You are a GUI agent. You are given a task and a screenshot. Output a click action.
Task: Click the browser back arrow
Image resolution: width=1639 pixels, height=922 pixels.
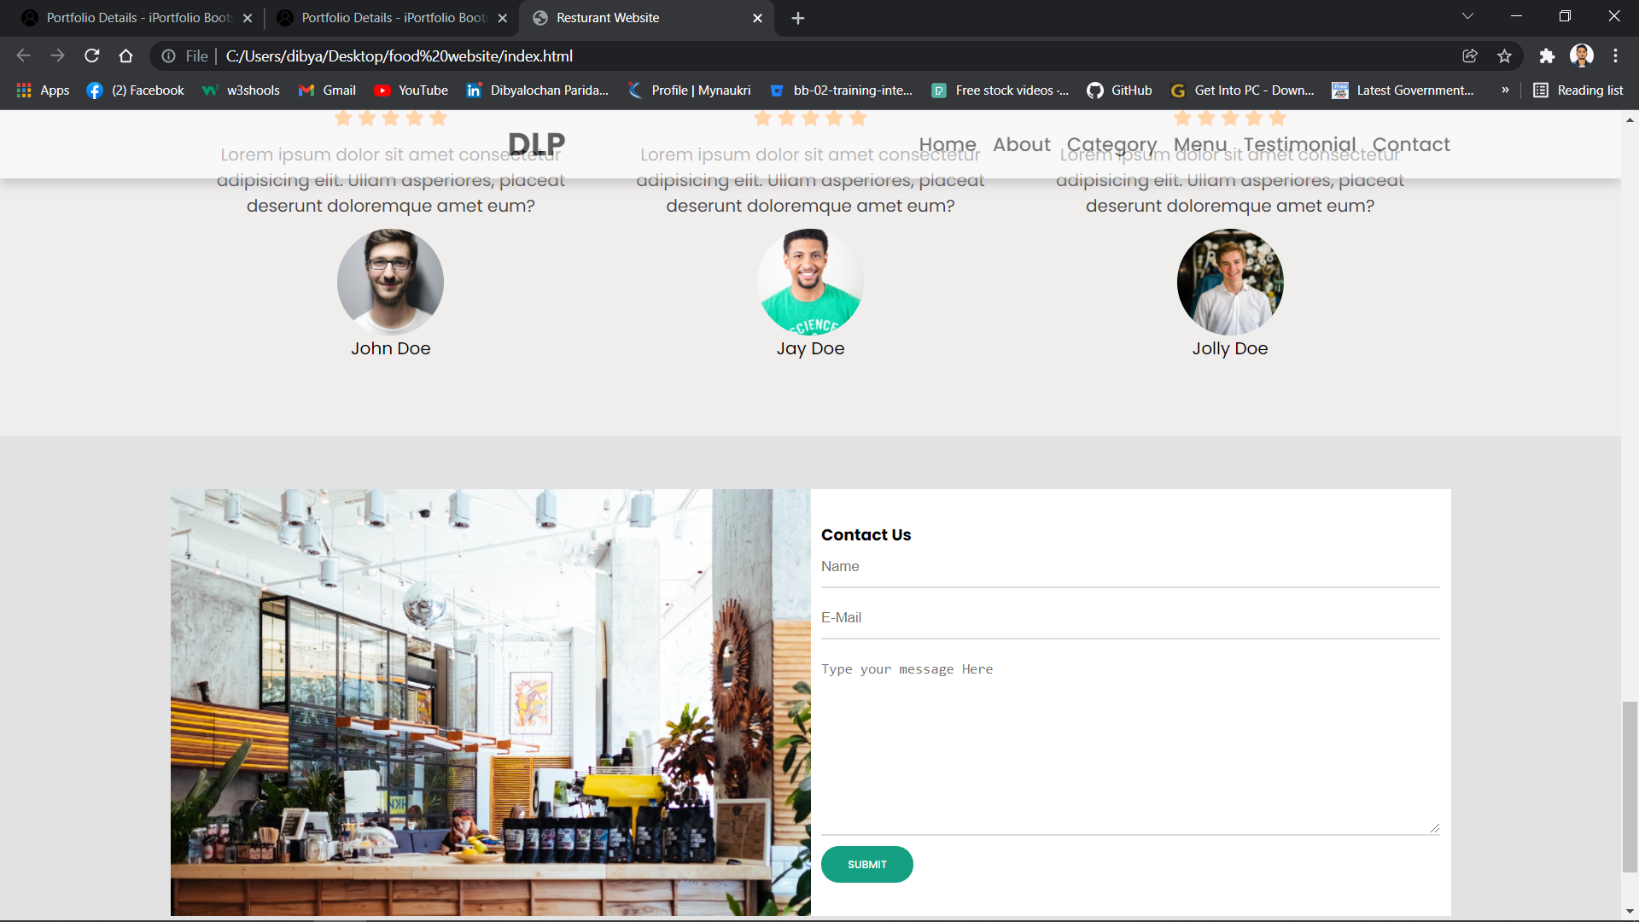pyautogui.click(x=23, y=56)
